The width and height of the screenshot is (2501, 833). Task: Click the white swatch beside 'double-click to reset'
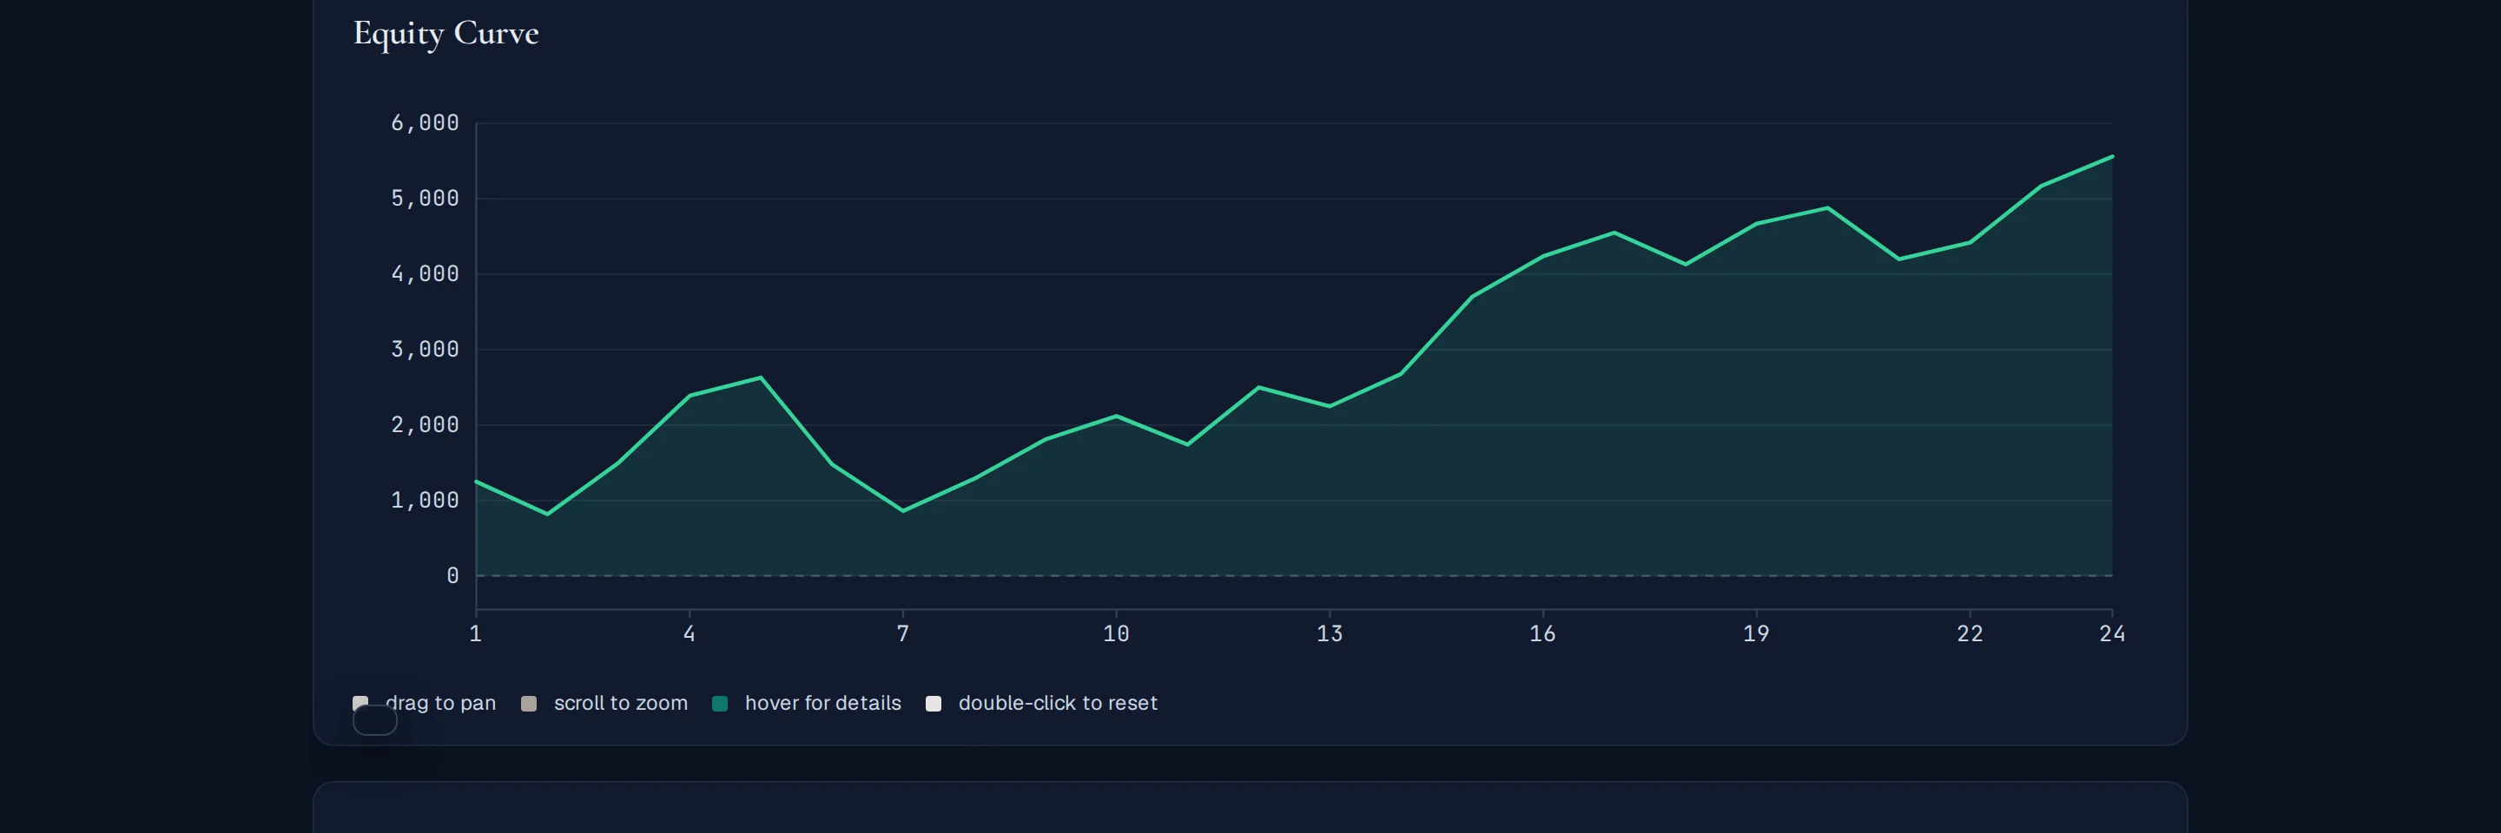(933, 703)
